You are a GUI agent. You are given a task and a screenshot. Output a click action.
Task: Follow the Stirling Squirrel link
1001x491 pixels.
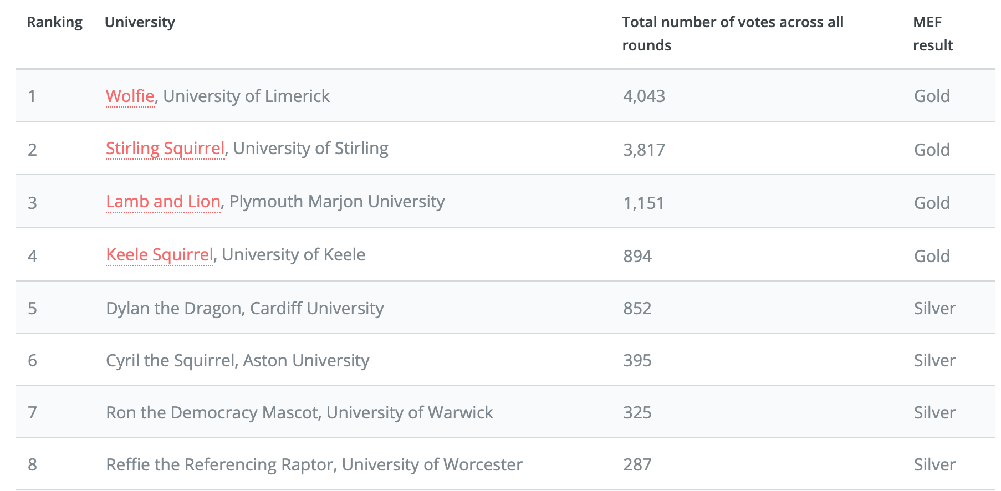point(165,149)
